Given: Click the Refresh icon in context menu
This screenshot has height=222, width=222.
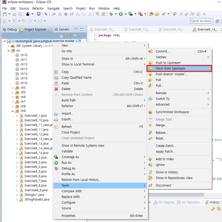Looking at the screenshot, I should pos(56,127).
